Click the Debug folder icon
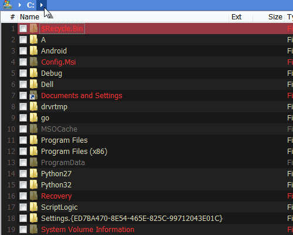 [x=33, y=73]
